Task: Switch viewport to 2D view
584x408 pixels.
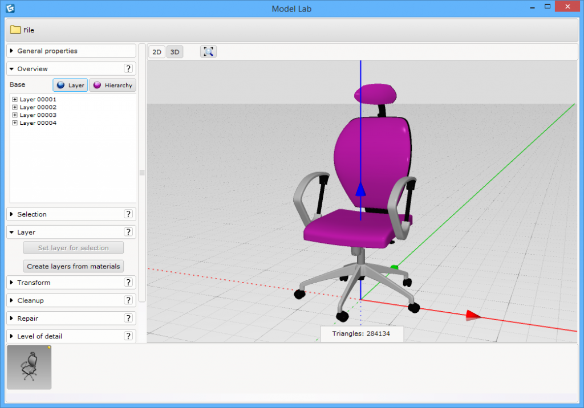Action: coord(157,52)
